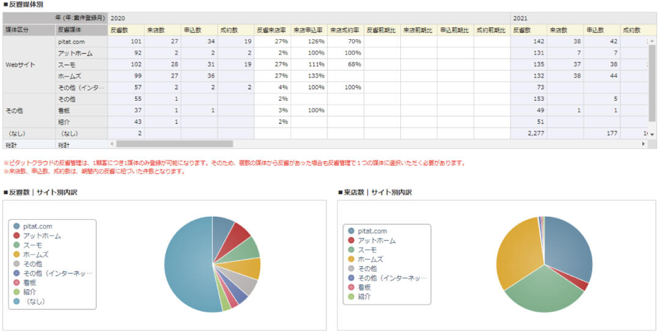Click the 101 cell in pitat.com row
Image resolution: width=665 pixels, height=332 pixels.
tap(126, 41)
